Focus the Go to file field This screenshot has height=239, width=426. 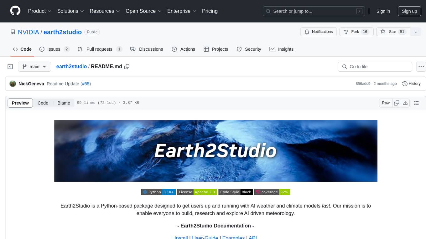[375, 67]
